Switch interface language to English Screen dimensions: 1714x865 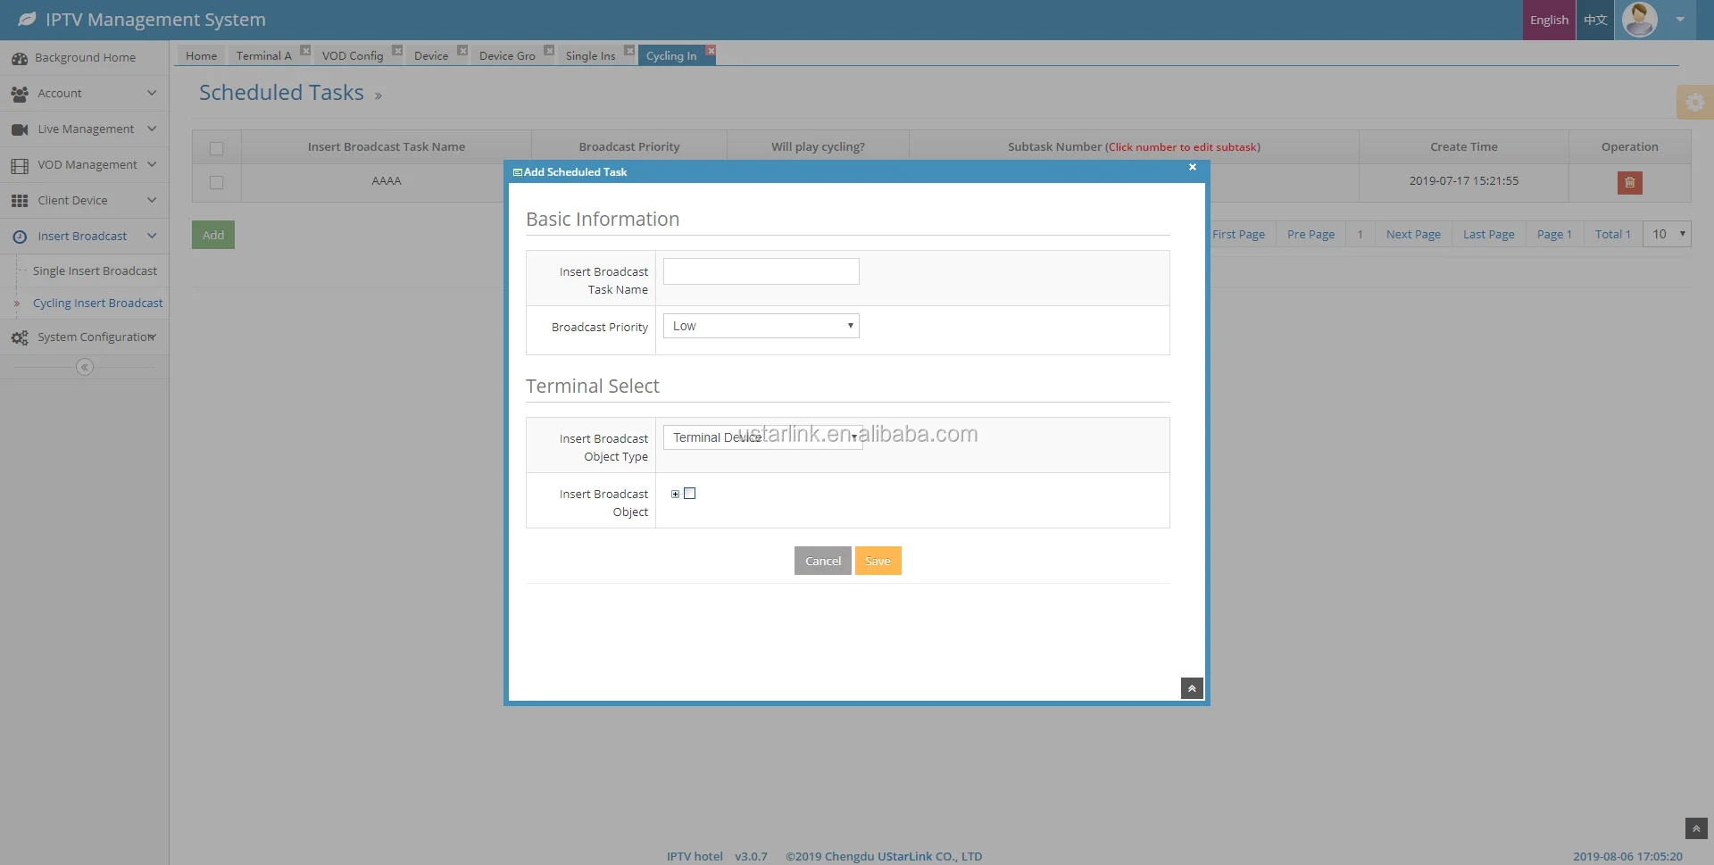(x=1549, y=19)
